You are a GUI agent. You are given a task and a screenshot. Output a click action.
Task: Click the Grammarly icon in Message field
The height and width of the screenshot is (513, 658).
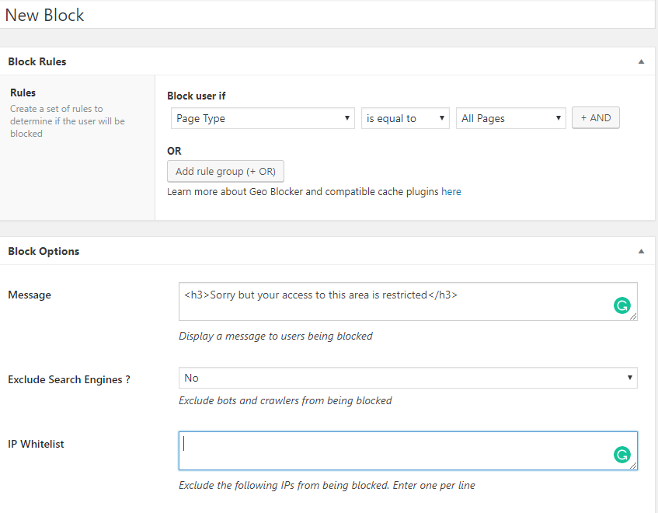tap(621, 306)
